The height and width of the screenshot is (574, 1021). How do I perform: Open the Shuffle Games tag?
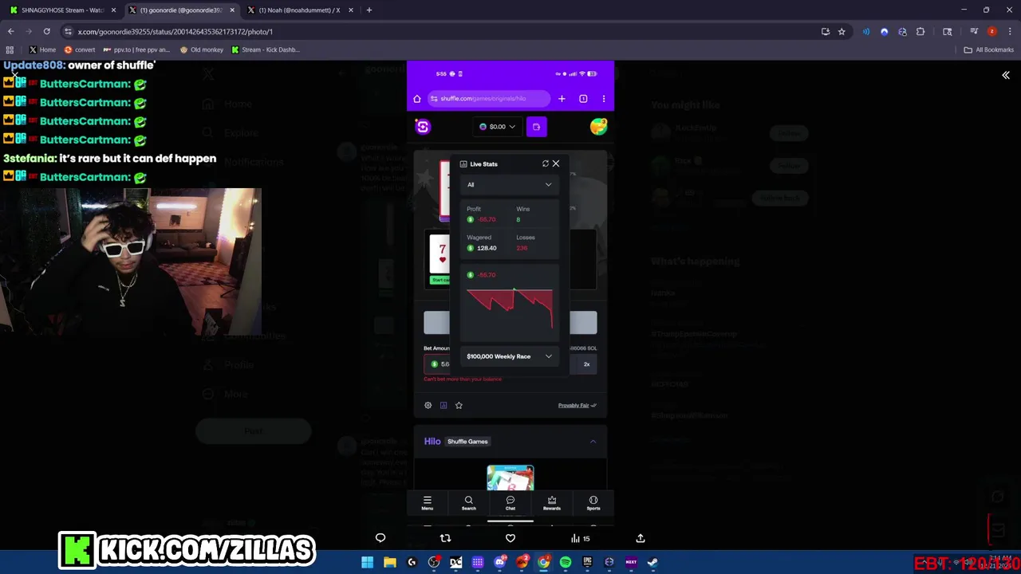(467, 441)
